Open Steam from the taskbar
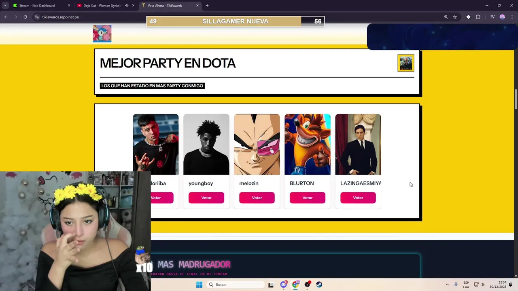This screenshot has height=291, width=518. click(319, 285)
